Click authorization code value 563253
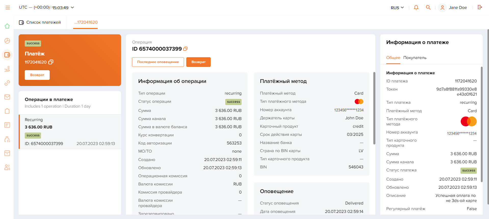The width and height of the screenshot is (489, 219). pos(234,143)
